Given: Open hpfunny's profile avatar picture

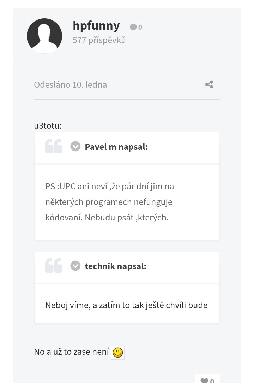Looking at the screenshot, I should pos(44,36).
